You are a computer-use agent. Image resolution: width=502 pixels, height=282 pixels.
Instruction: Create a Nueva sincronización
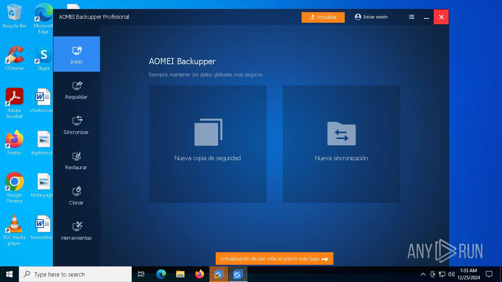click(x=342, y=144)
